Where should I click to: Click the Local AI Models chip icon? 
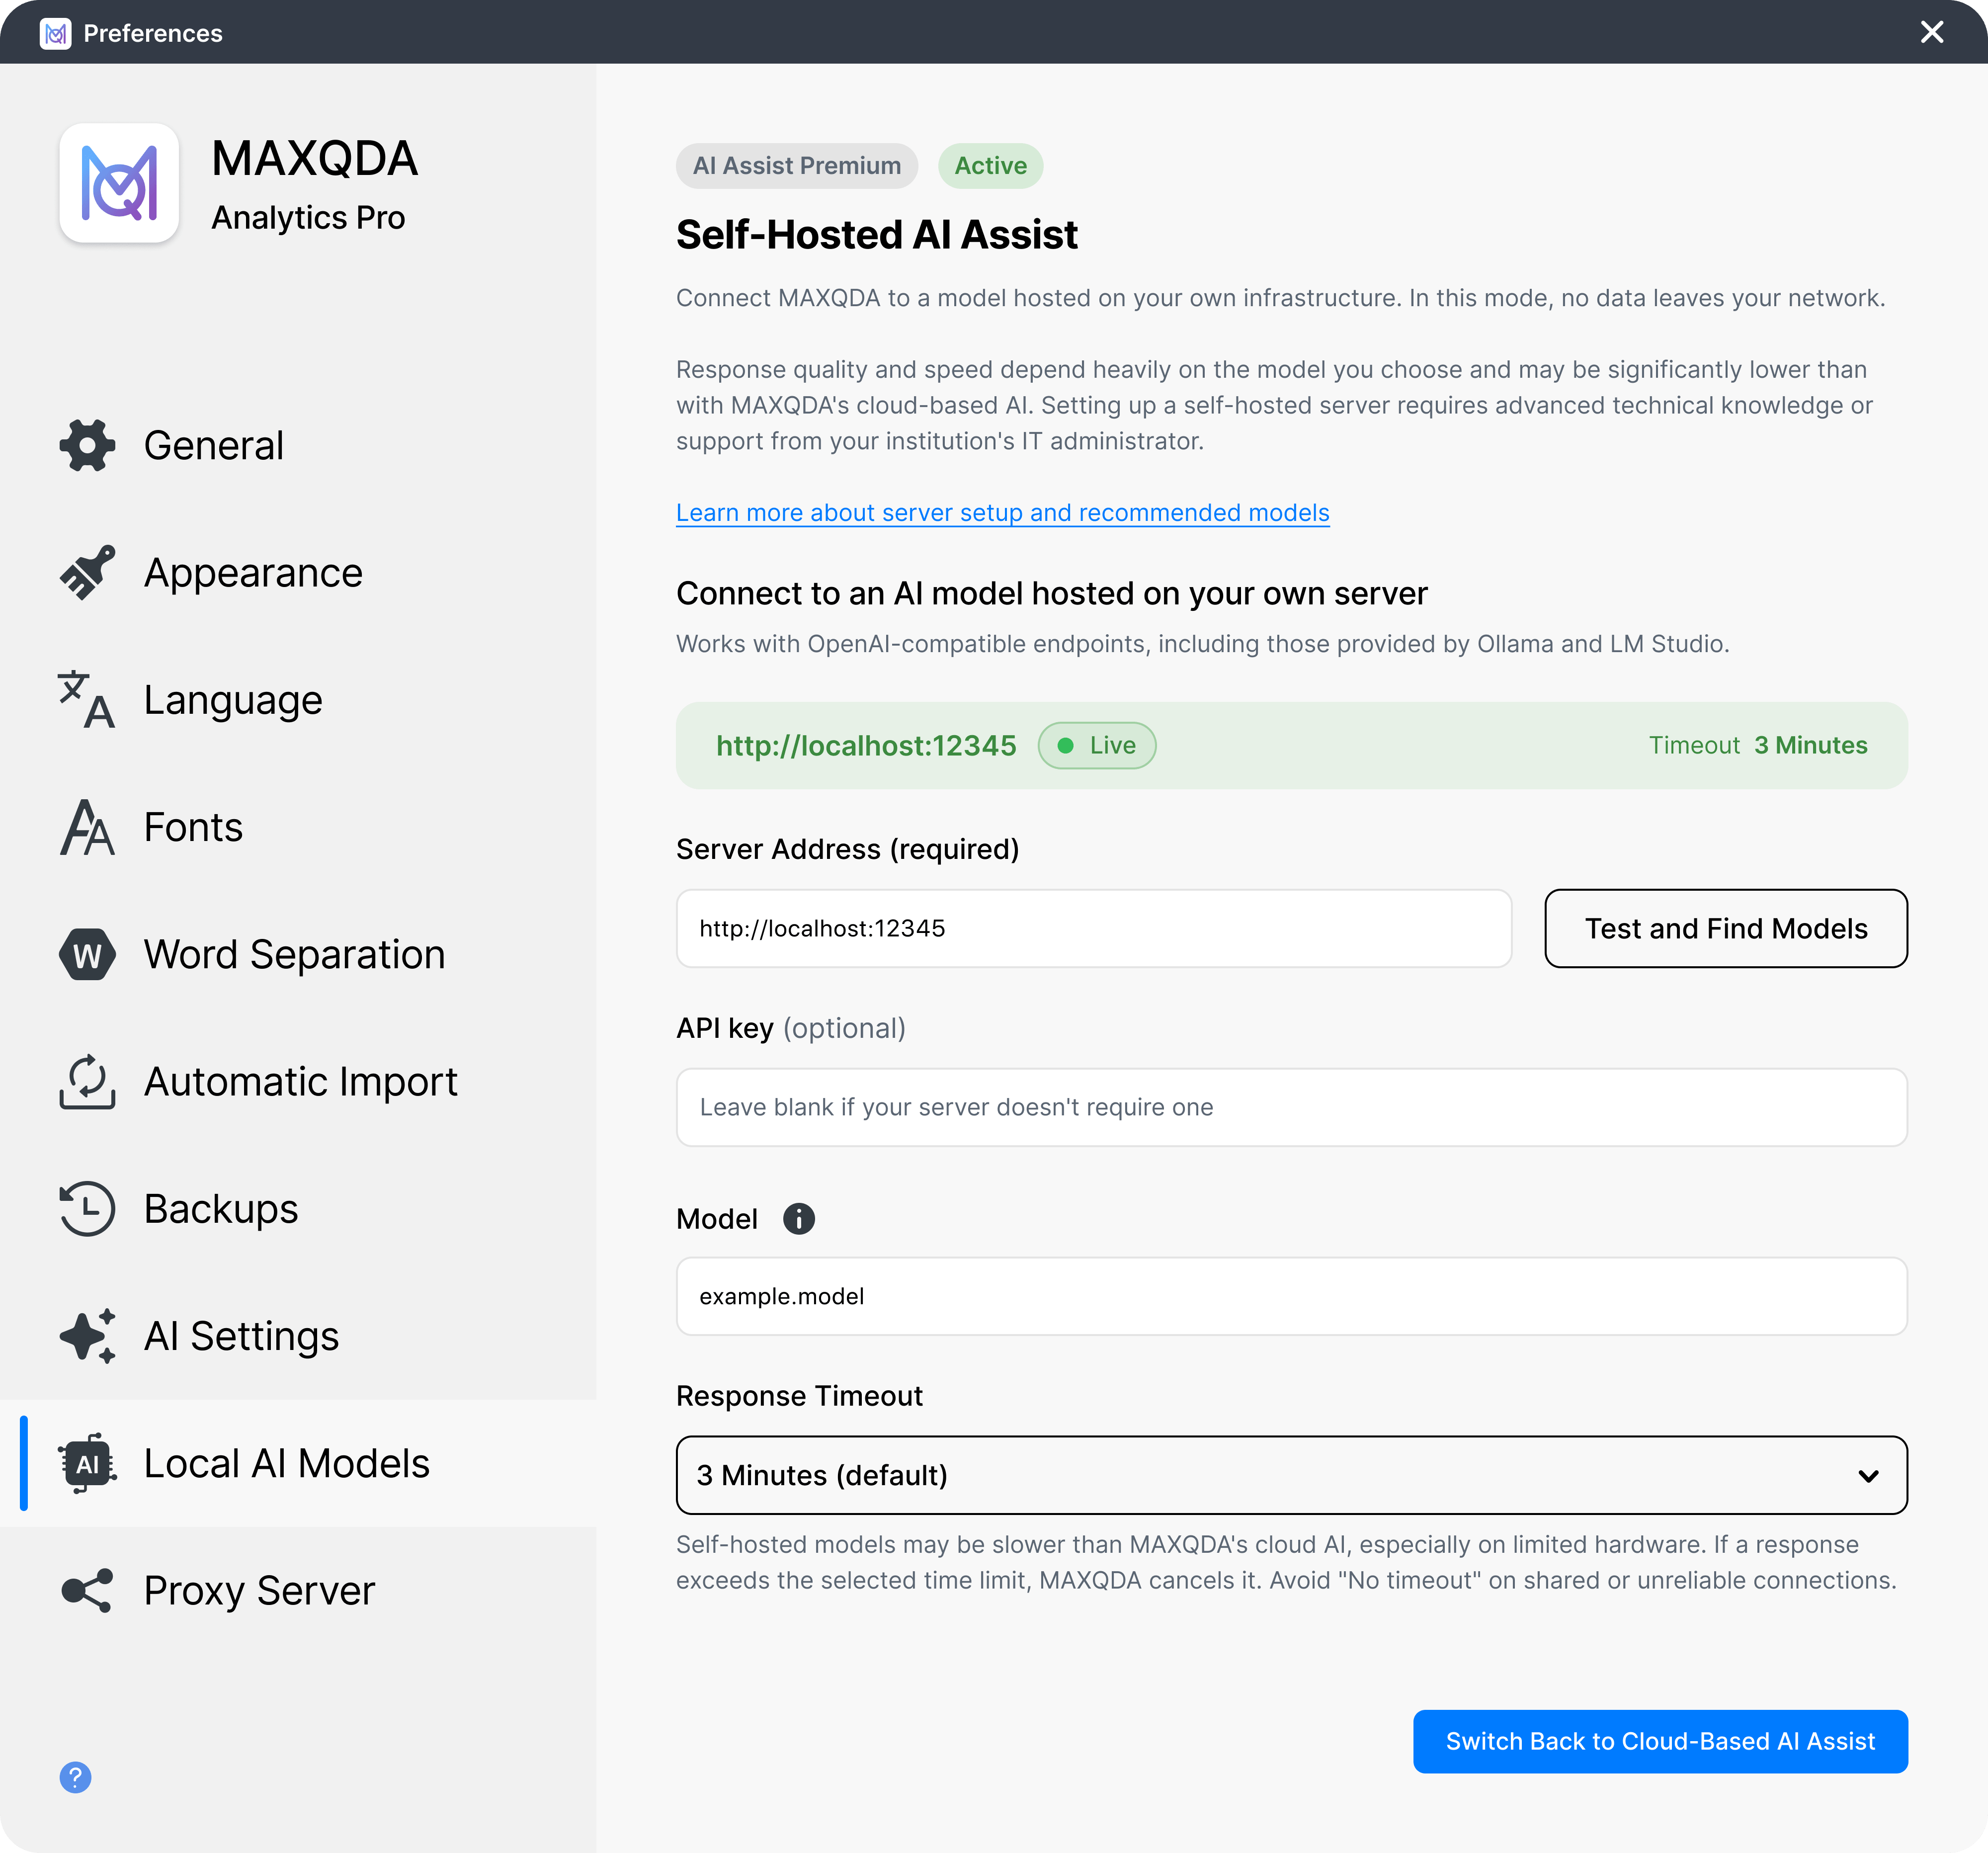(x=87, y=1463)
